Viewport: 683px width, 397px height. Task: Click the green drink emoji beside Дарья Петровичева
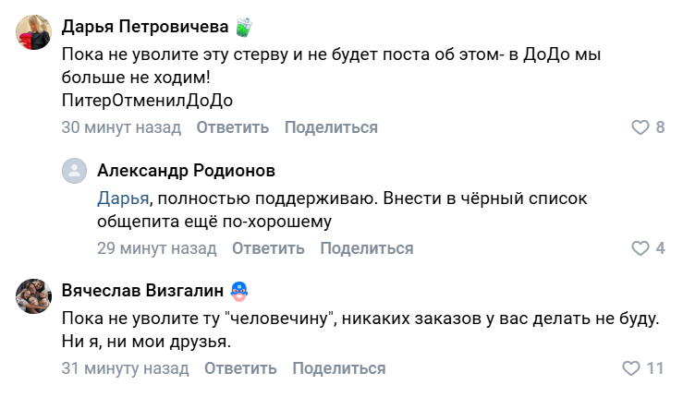coord(243,27)
